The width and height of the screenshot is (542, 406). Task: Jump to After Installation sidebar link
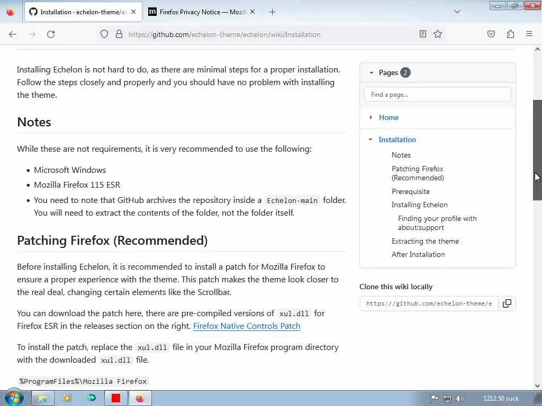(x=418, y=254)
